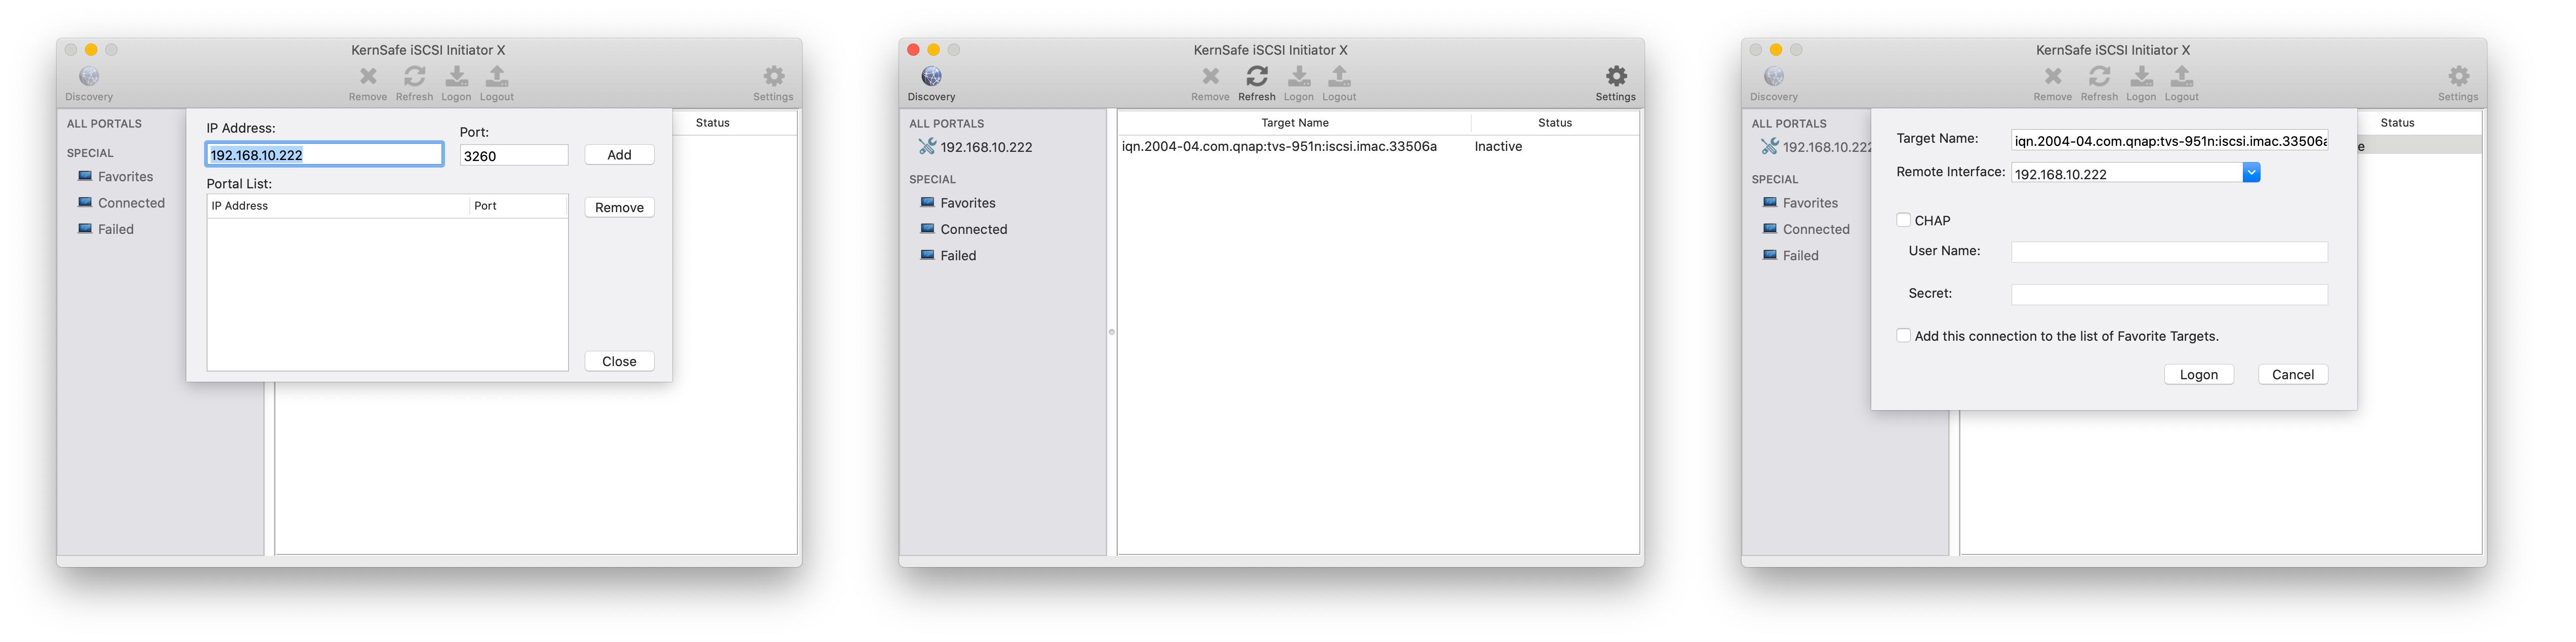Click Refresh icon in the active window toolbar
This screenshot has height=642, width=2576.
point(1256,77)
